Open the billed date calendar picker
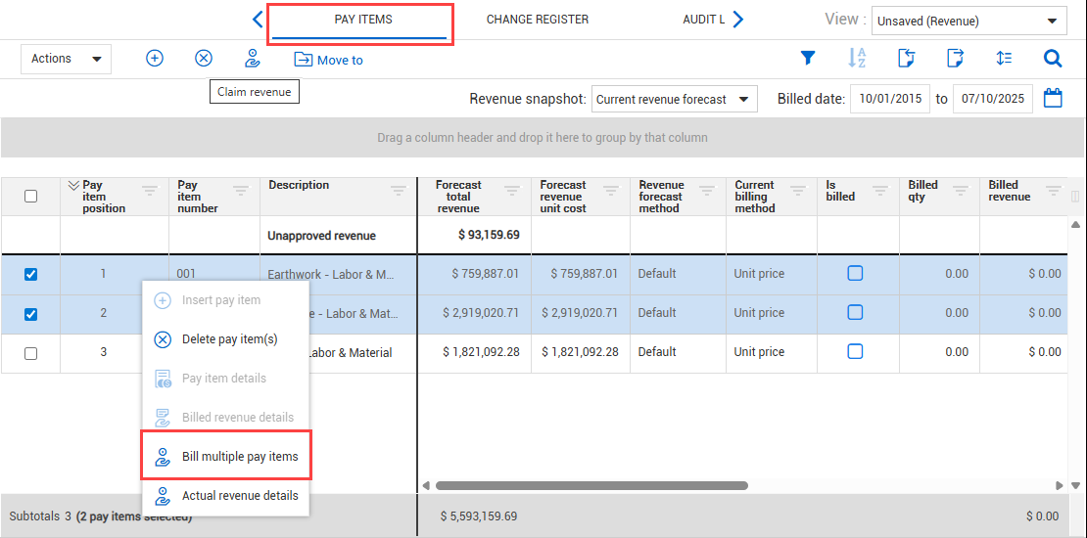Viewport: 1087px width, 538px height. tap(1053, 99)
